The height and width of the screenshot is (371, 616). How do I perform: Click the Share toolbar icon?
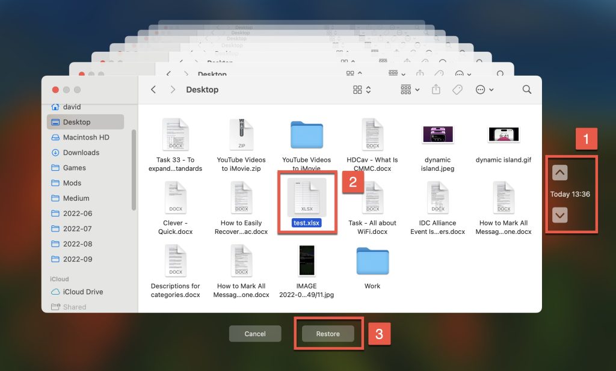click(x=436, y=90)
